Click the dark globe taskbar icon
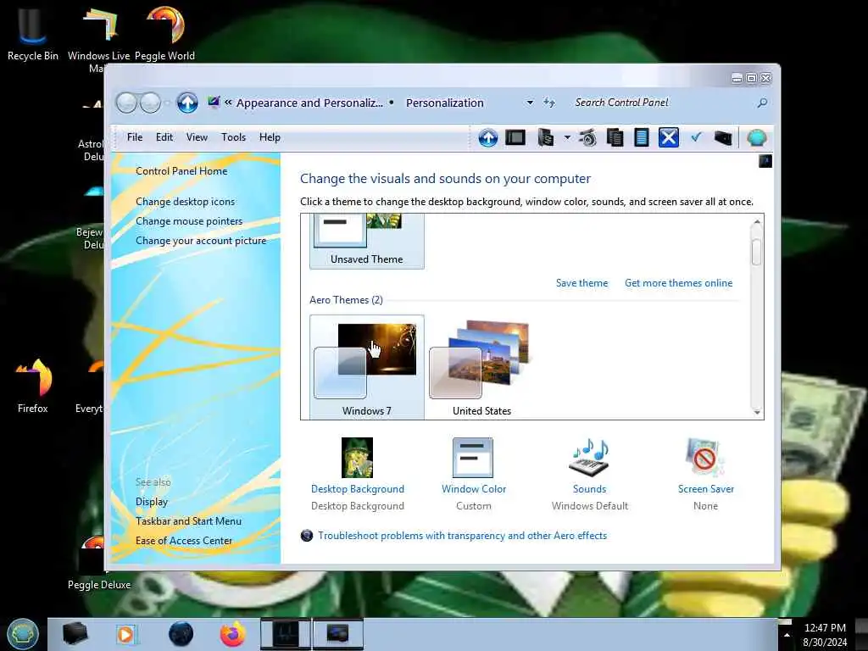868x651 pixels. 181,634
